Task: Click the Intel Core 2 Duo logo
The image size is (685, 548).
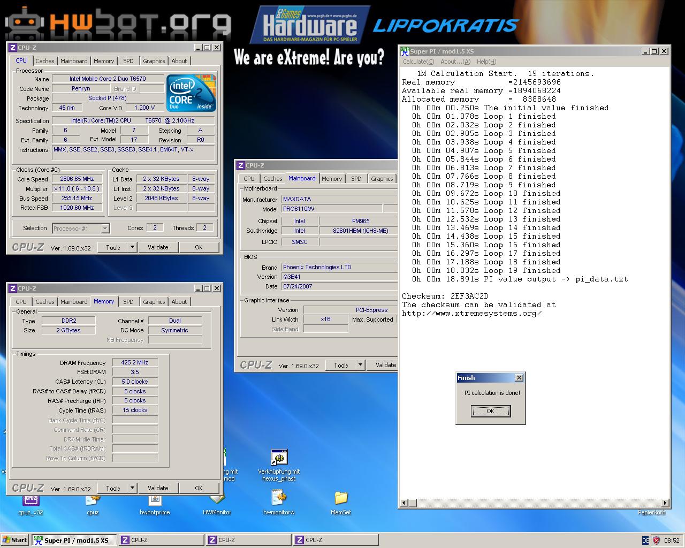Action: pyautogui.click(x=191, y=93)
